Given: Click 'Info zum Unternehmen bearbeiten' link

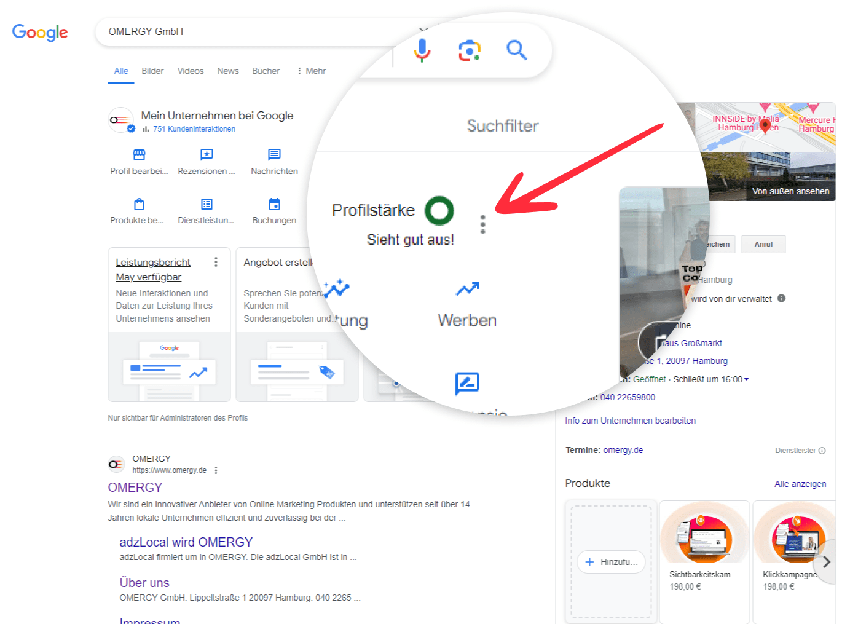Looking at the screenshot, I should pos(631,421).
